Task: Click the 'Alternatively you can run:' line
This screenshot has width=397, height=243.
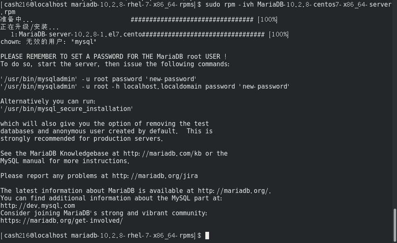Action: (x=48, y=101)
